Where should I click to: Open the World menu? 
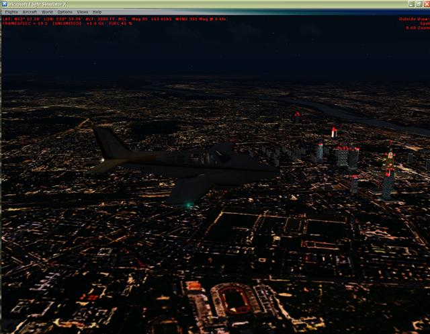coord(47,12)
